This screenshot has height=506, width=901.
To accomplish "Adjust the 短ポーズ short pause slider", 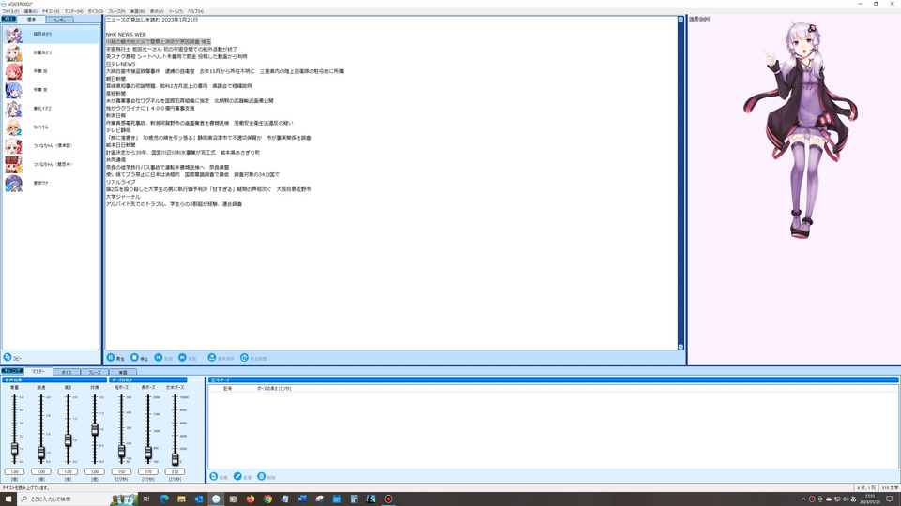I will [x=121, y=452].
